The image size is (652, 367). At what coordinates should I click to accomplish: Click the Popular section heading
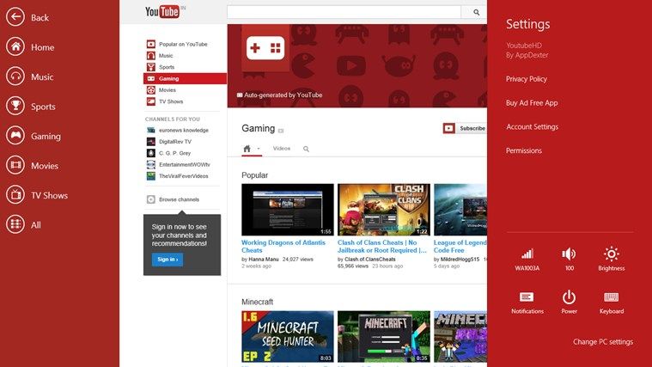(254, 175)
